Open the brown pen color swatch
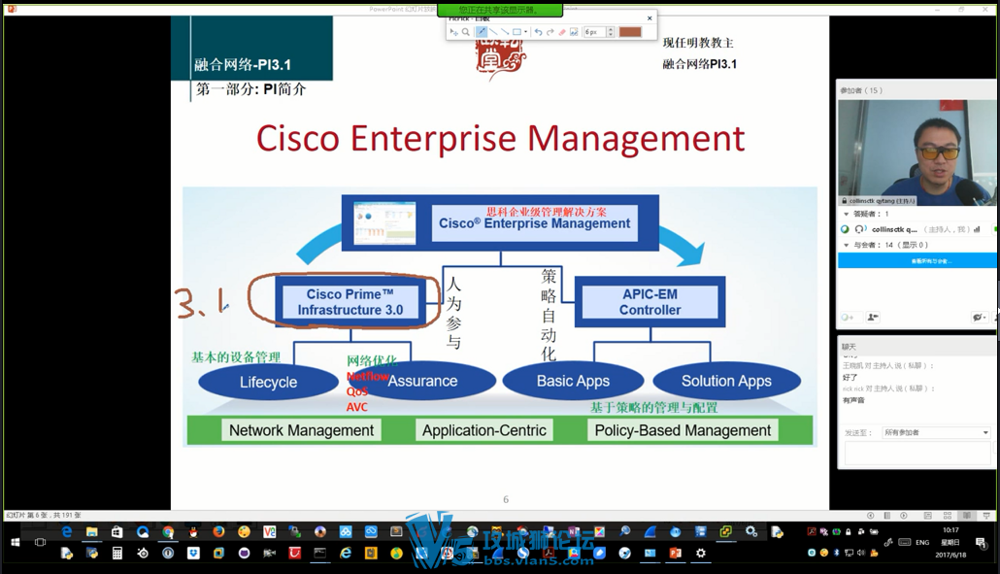 tap(630, 32)
